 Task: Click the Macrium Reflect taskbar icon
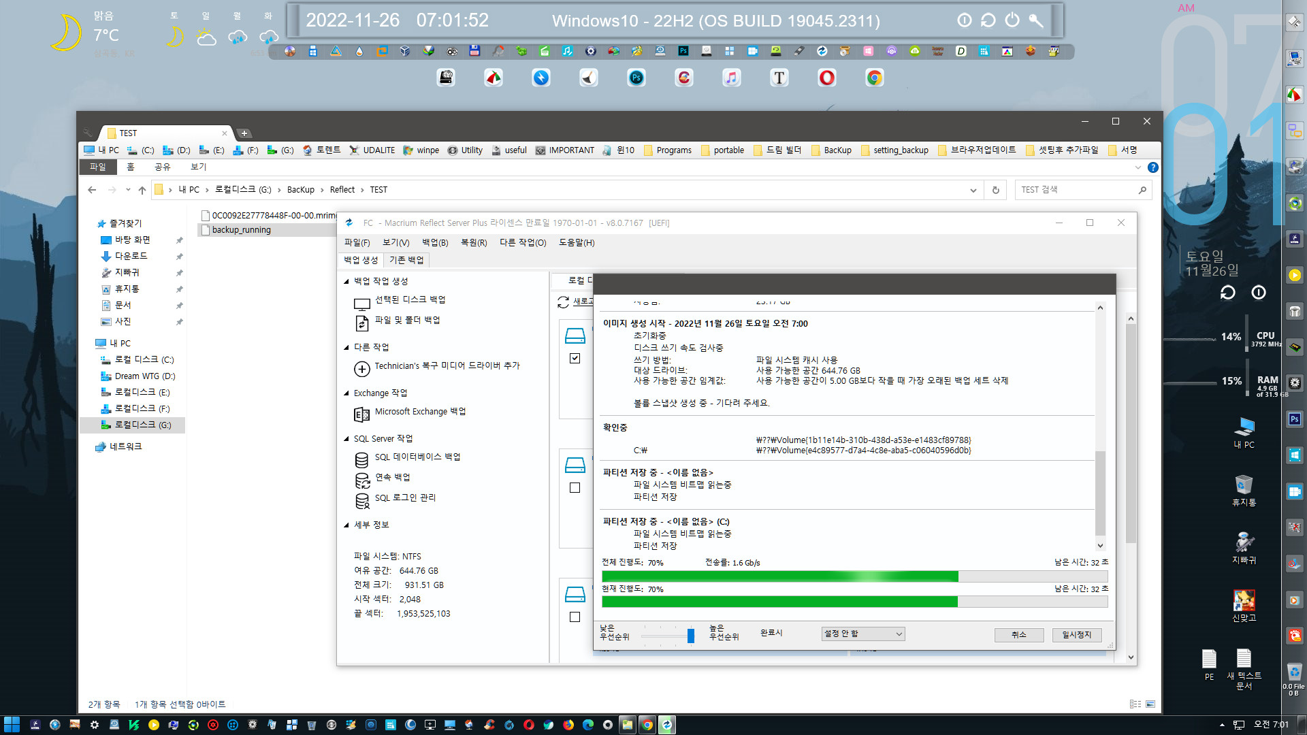point(667,725)
